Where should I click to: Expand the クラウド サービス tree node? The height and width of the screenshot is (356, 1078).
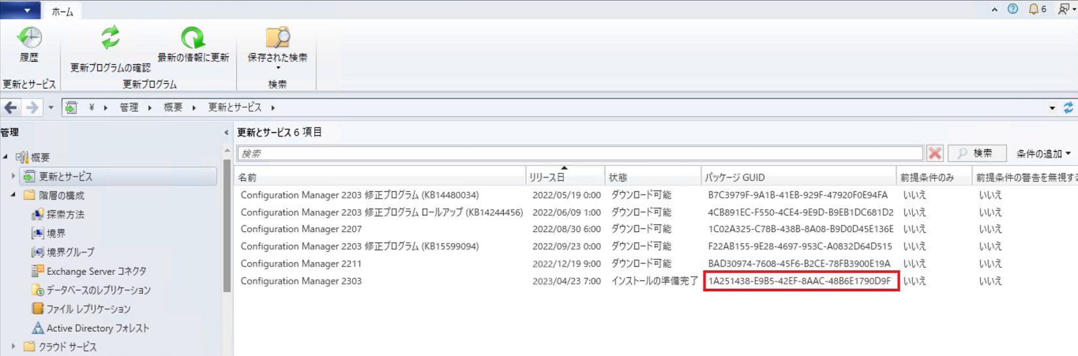pyautogui.click(x=13, y=347)
